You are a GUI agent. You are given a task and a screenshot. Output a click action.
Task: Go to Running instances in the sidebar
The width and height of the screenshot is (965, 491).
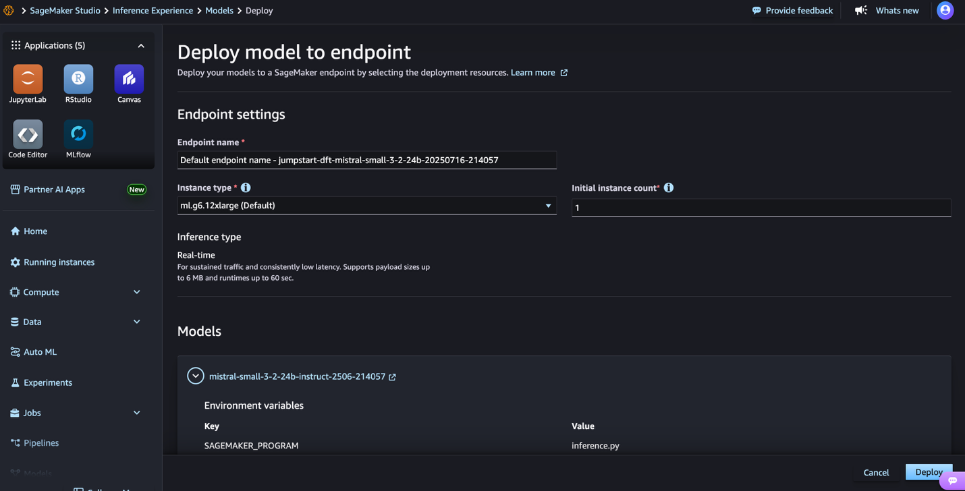[59, 262]
